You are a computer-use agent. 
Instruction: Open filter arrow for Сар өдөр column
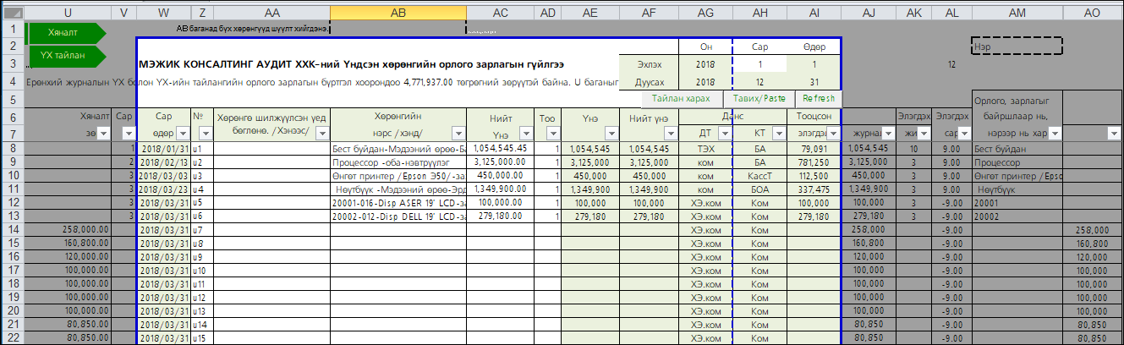(x=181, y=134)
